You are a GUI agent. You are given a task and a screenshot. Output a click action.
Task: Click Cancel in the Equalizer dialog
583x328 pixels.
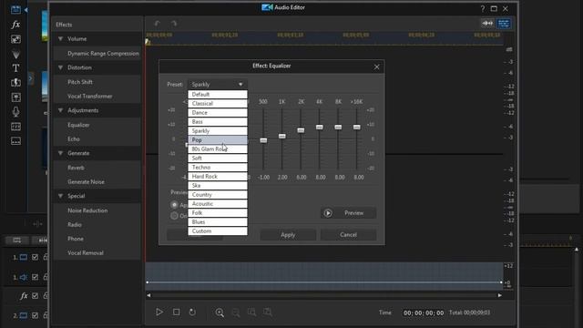348,235
